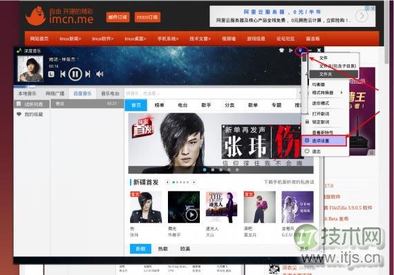Click the 邮件订阅 button on website

(x=118, y=17)
